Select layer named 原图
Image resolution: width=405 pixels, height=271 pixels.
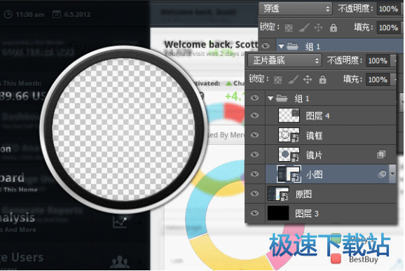pos(303,195)
